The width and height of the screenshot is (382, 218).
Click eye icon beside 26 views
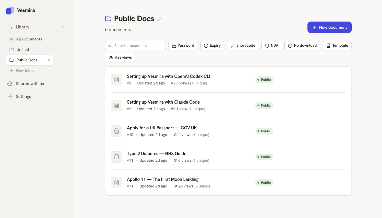(175, 186)
